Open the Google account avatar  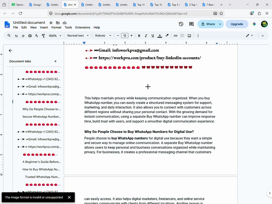pos(264,24)
